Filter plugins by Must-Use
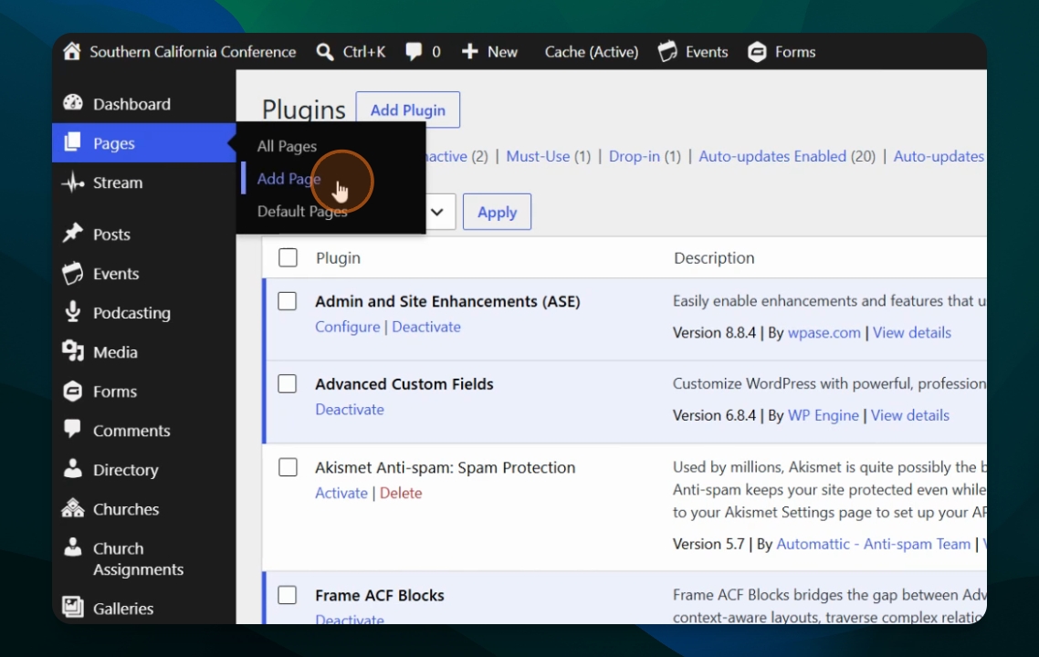 coord(538,156)
